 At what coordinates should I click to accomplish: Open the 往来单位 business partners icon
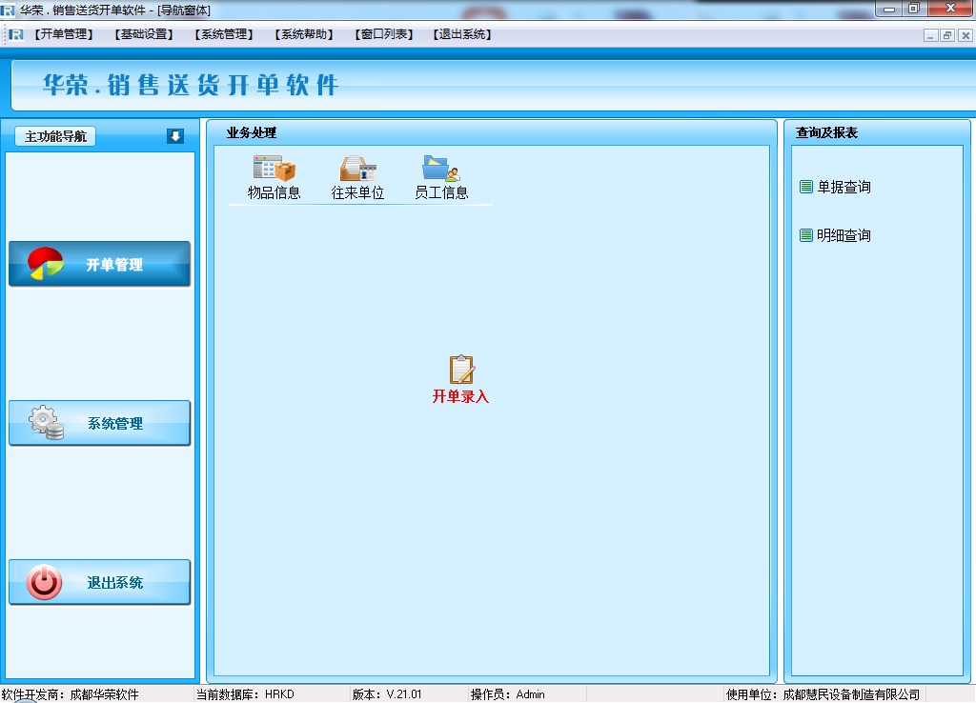[x=357, y=170]
